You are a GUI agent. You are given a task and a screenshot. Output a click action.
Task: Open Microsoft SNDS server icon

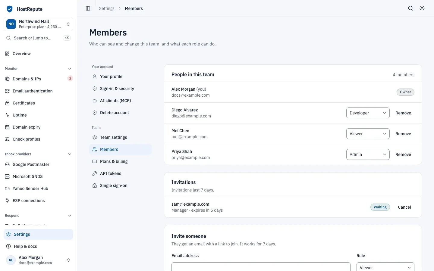click(x=7, y=176)
